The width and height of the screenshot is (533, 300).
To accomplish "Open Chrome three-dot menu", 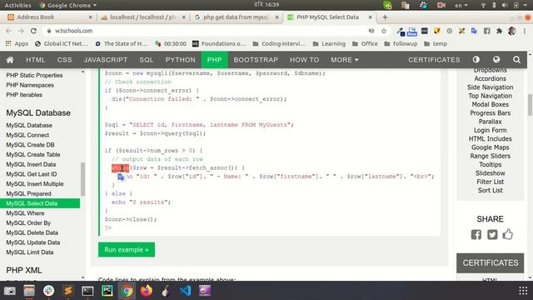I will coord(525,31).
